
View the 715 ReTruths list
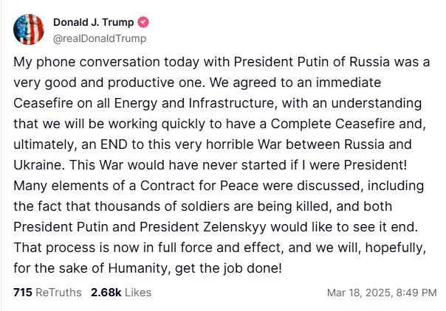point(47,293)
